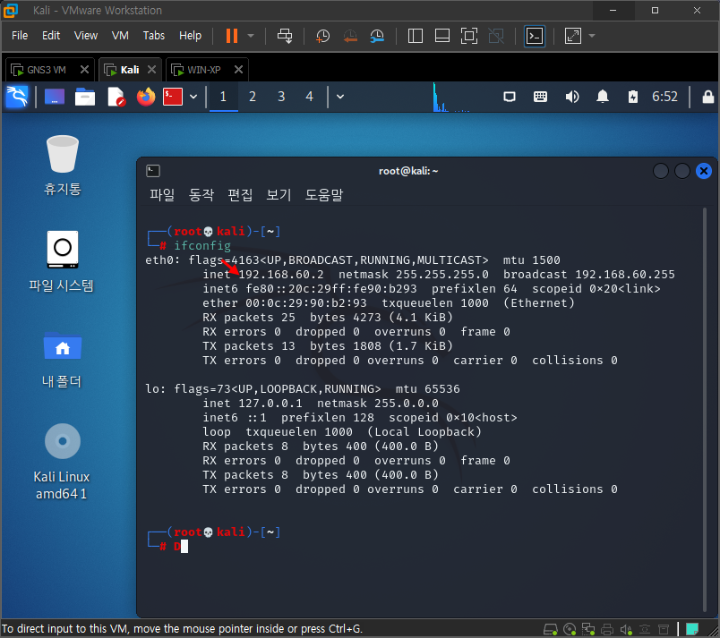Send Ctrl+Alt+Del to the VM
The height and width of the screenshot is (638, 720).
(285, 36)
